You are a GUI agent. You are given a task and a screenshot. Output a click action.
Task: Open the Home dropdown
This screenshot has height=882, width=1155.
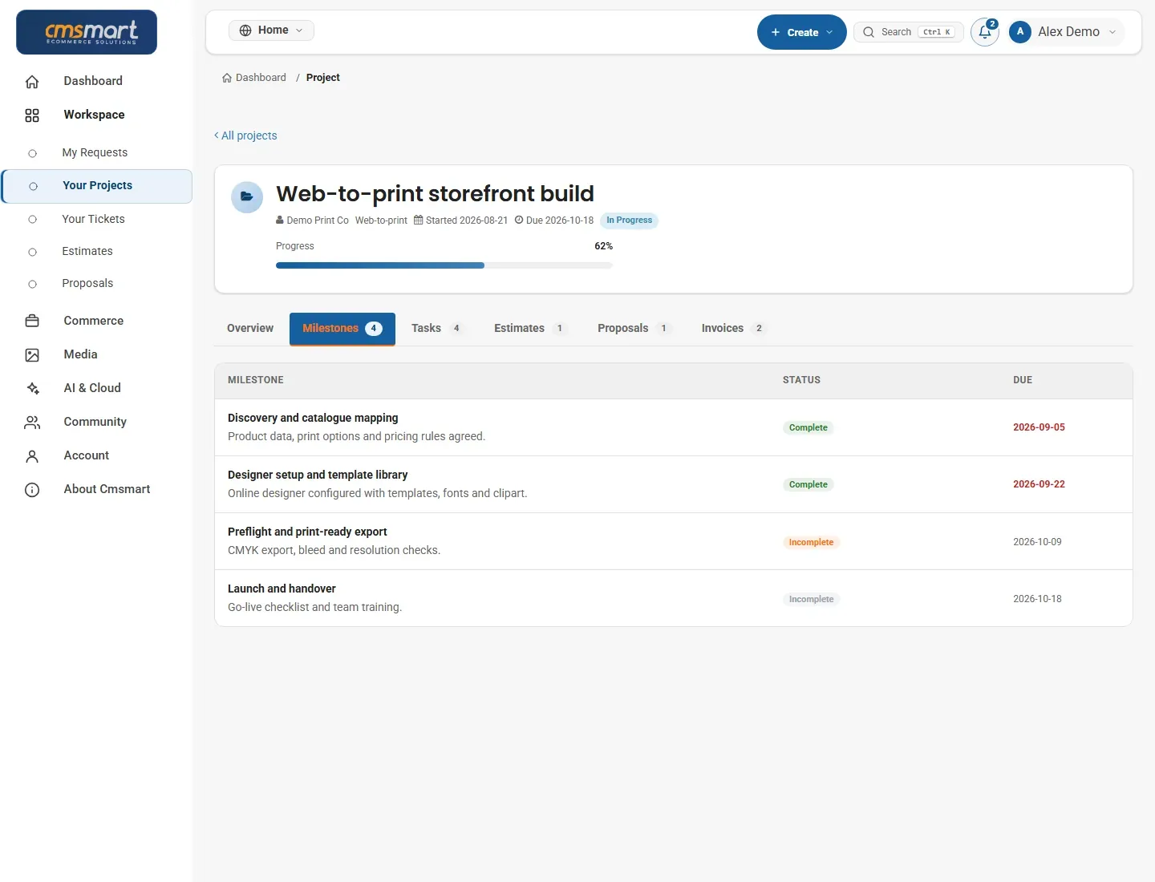(272, 30)
